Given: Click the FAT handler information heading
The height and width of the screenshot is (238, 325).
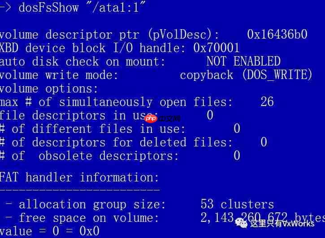Looking at the screenshot, I should pos(79,177).
